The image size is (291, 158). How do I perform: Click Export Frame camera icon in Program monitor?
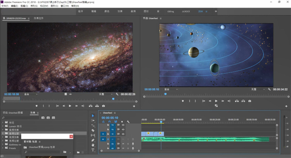point(250,101)
